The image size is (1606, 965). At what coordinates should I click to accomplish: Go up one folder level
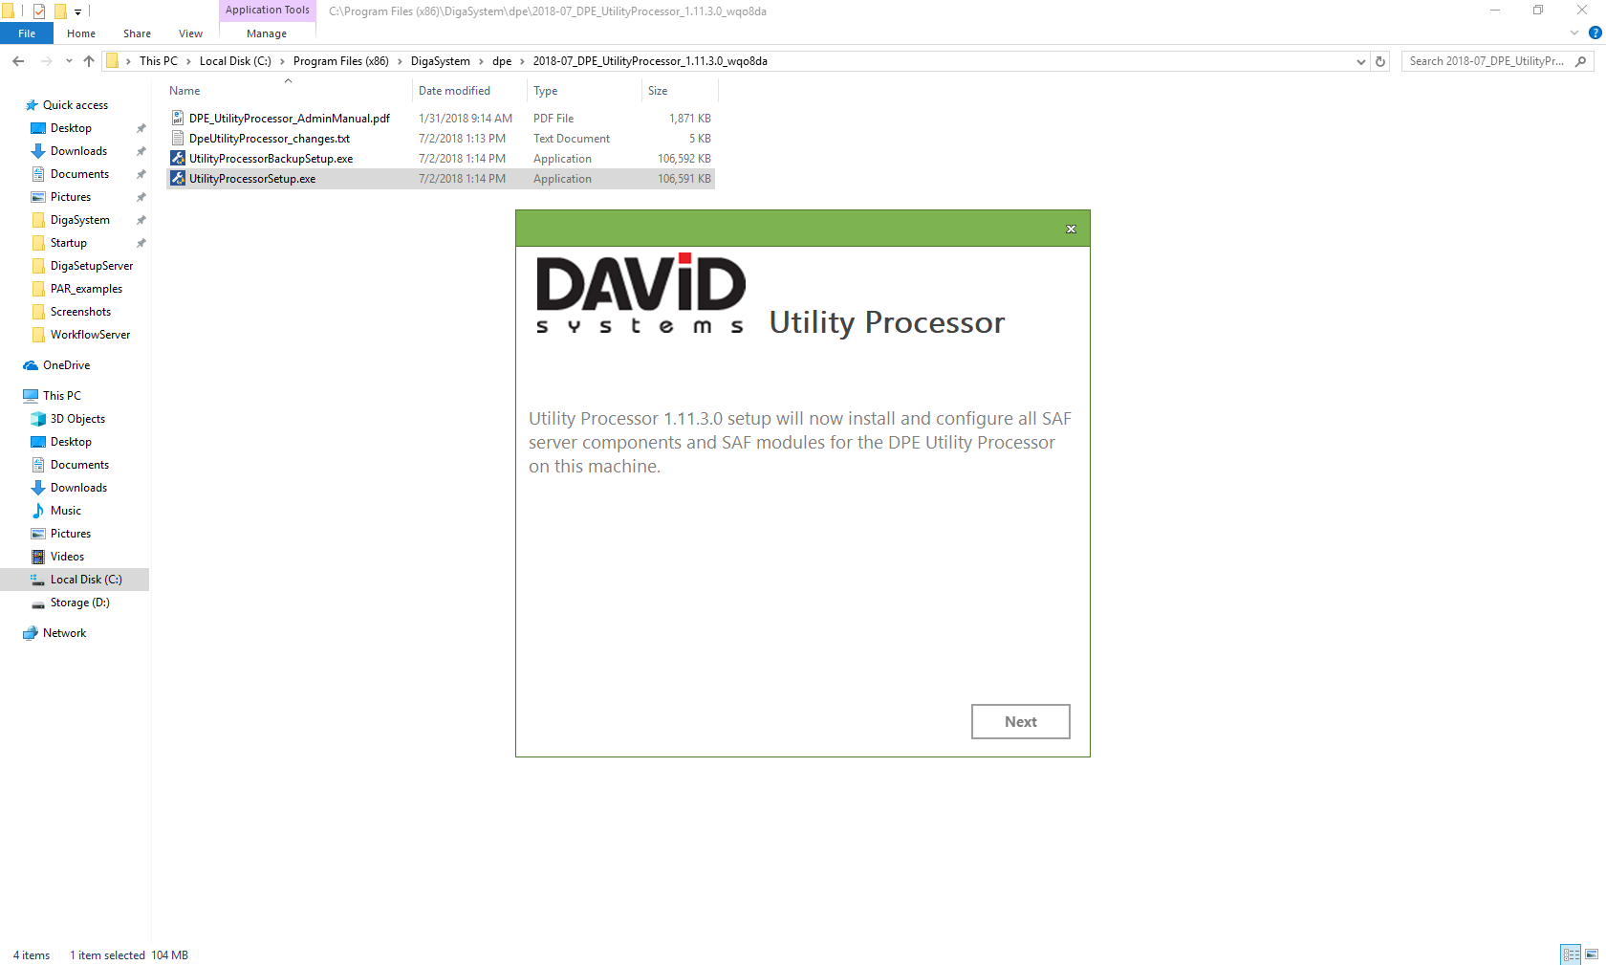pyautogui.click(x=89, y=61)
